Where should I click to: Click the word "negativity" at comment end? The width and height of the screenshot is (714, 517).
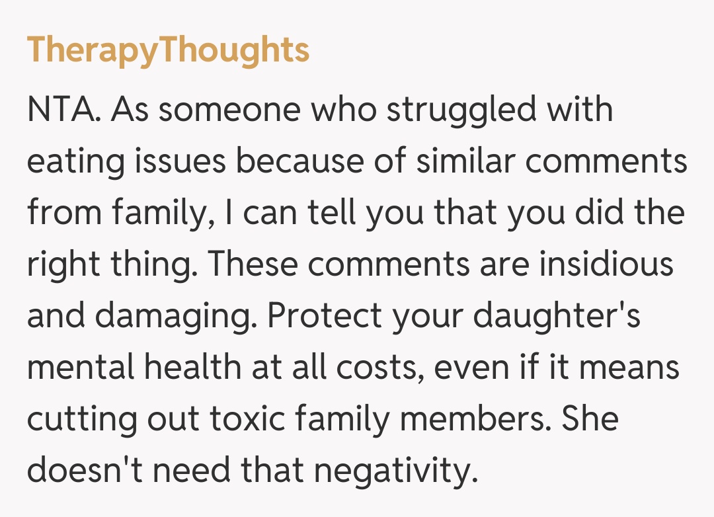pos(389,471)
